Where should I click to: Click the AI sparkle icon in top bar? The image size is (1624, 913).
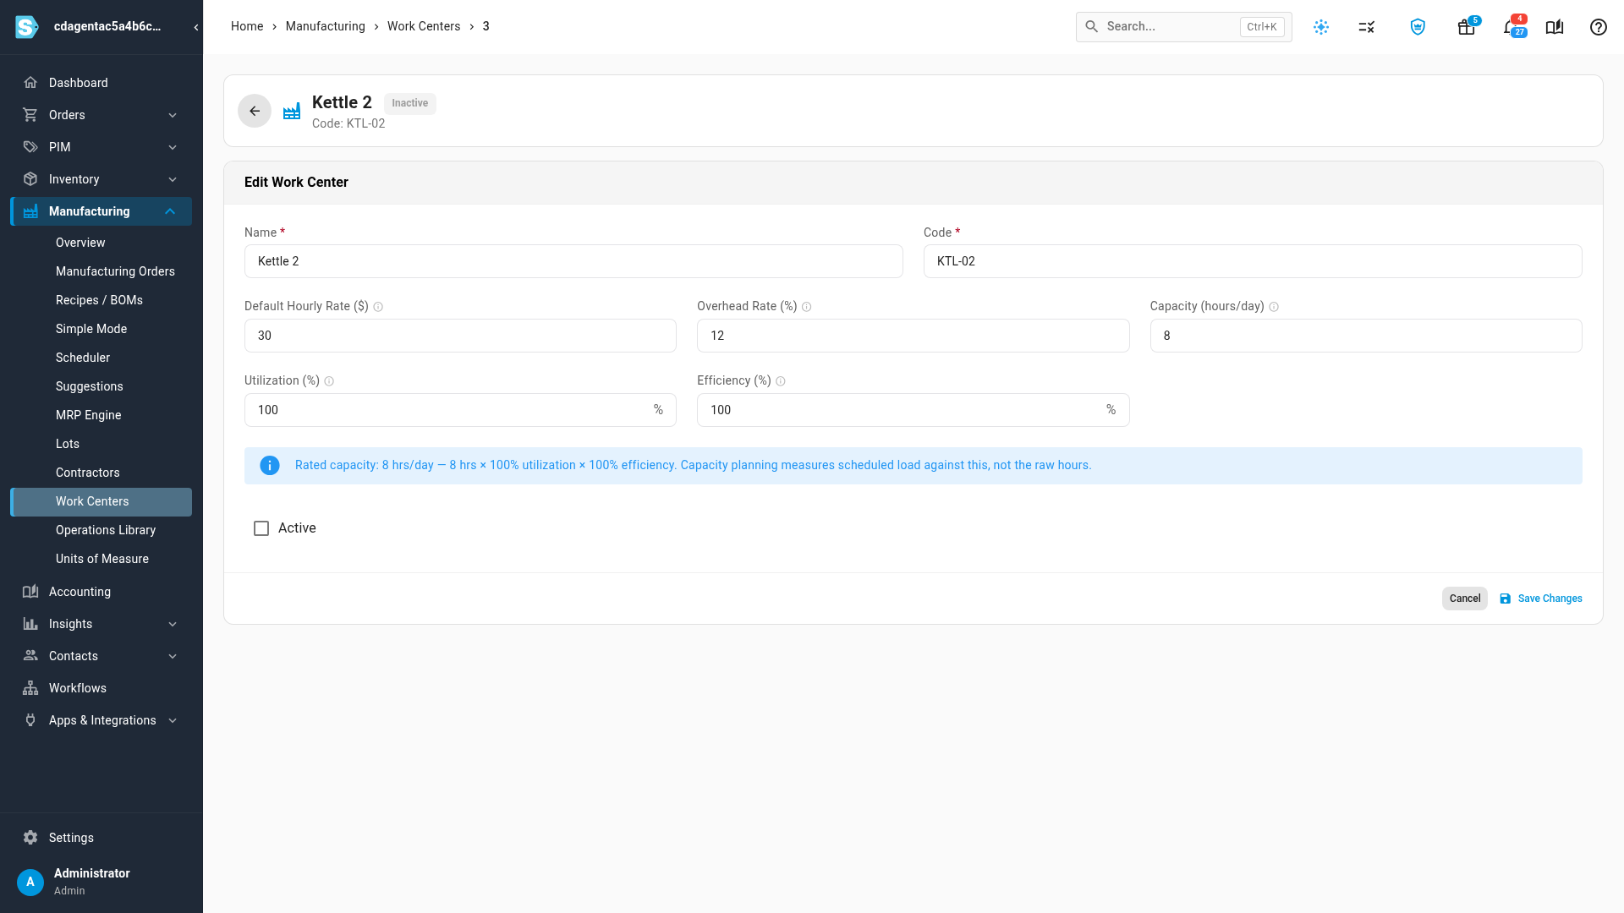pyautogui.click(x=1321, y=27)
